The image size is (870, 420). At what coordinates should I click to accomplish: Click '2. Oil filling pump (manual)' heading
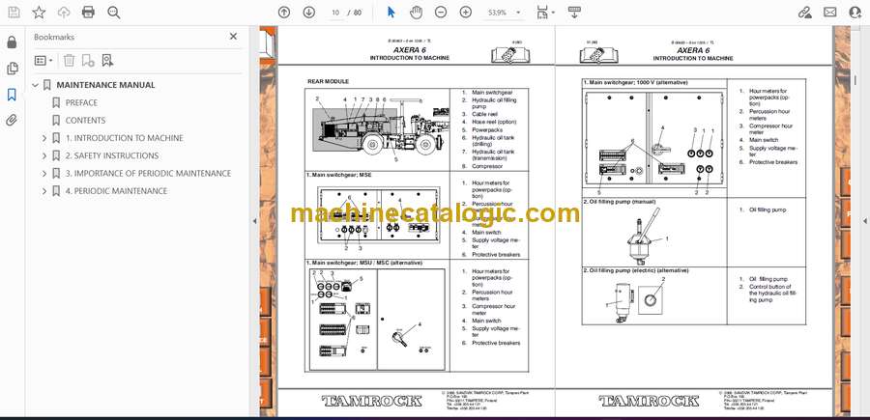[x=620, y=201]
